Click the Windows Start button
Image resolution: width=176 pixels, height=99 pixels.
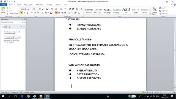pyautogui.click(x=3, y=96)
